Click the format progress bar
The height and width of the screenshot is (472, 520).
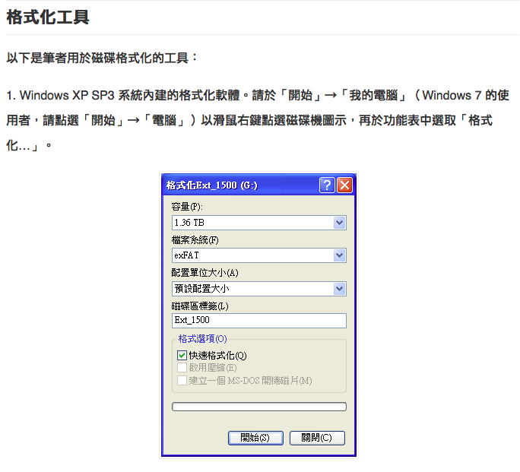pyautogui.click(x=259, y=407)
